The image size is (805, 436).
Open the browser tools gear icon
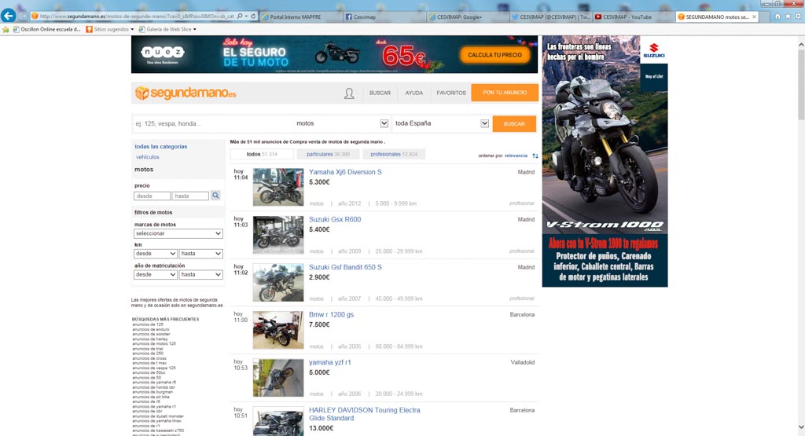click(799, 16)
